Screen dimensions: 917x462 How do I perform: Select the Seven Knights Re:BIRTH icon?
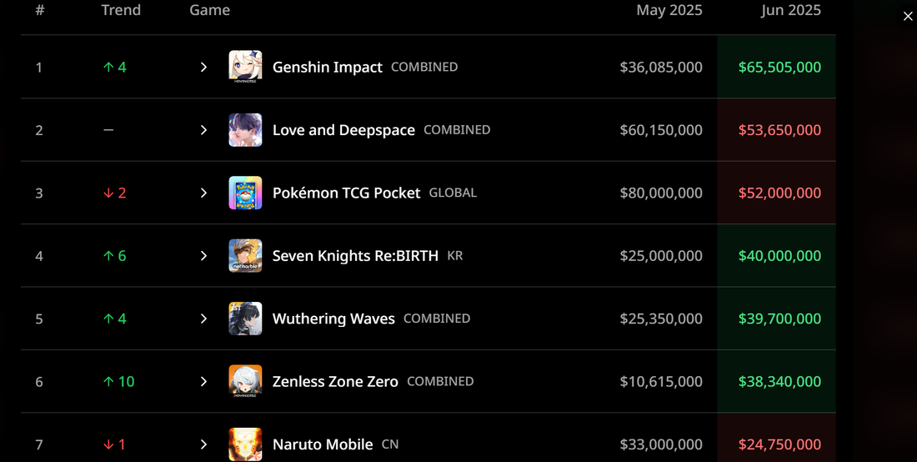click(x=245, y=255)
